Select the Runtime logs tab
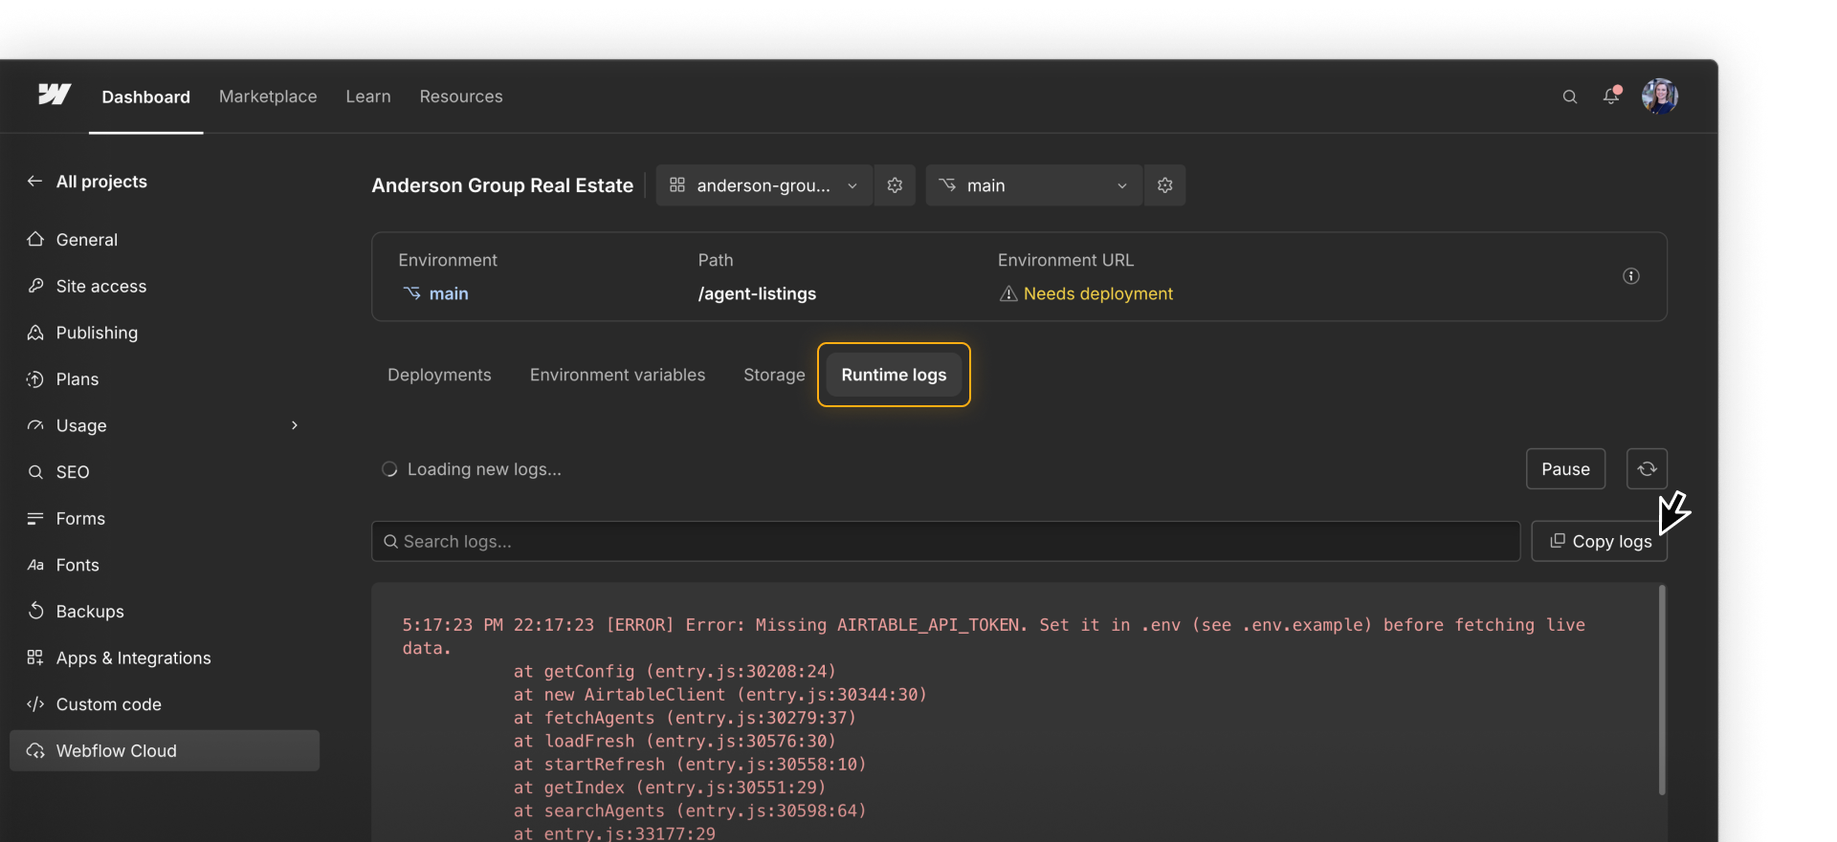Screen dimensions: 1837x842 pos(894,375)
